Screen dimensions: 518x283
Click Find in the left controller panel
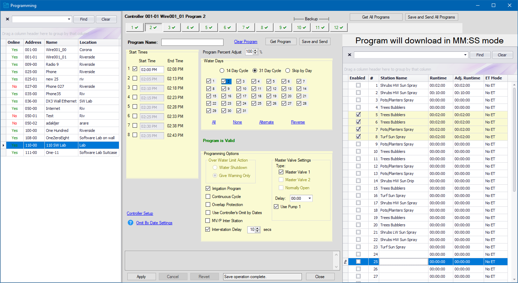click(84, 19)
